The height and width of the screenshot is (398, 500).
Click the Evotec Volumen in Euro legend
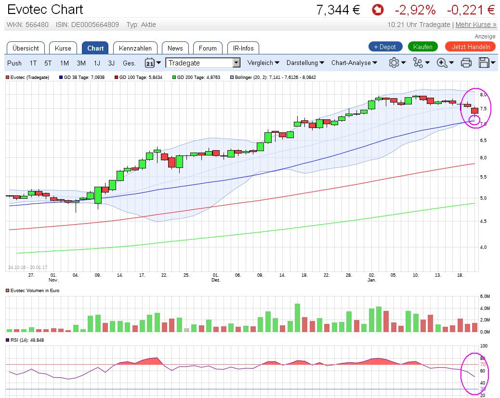[x=33, y=290]
